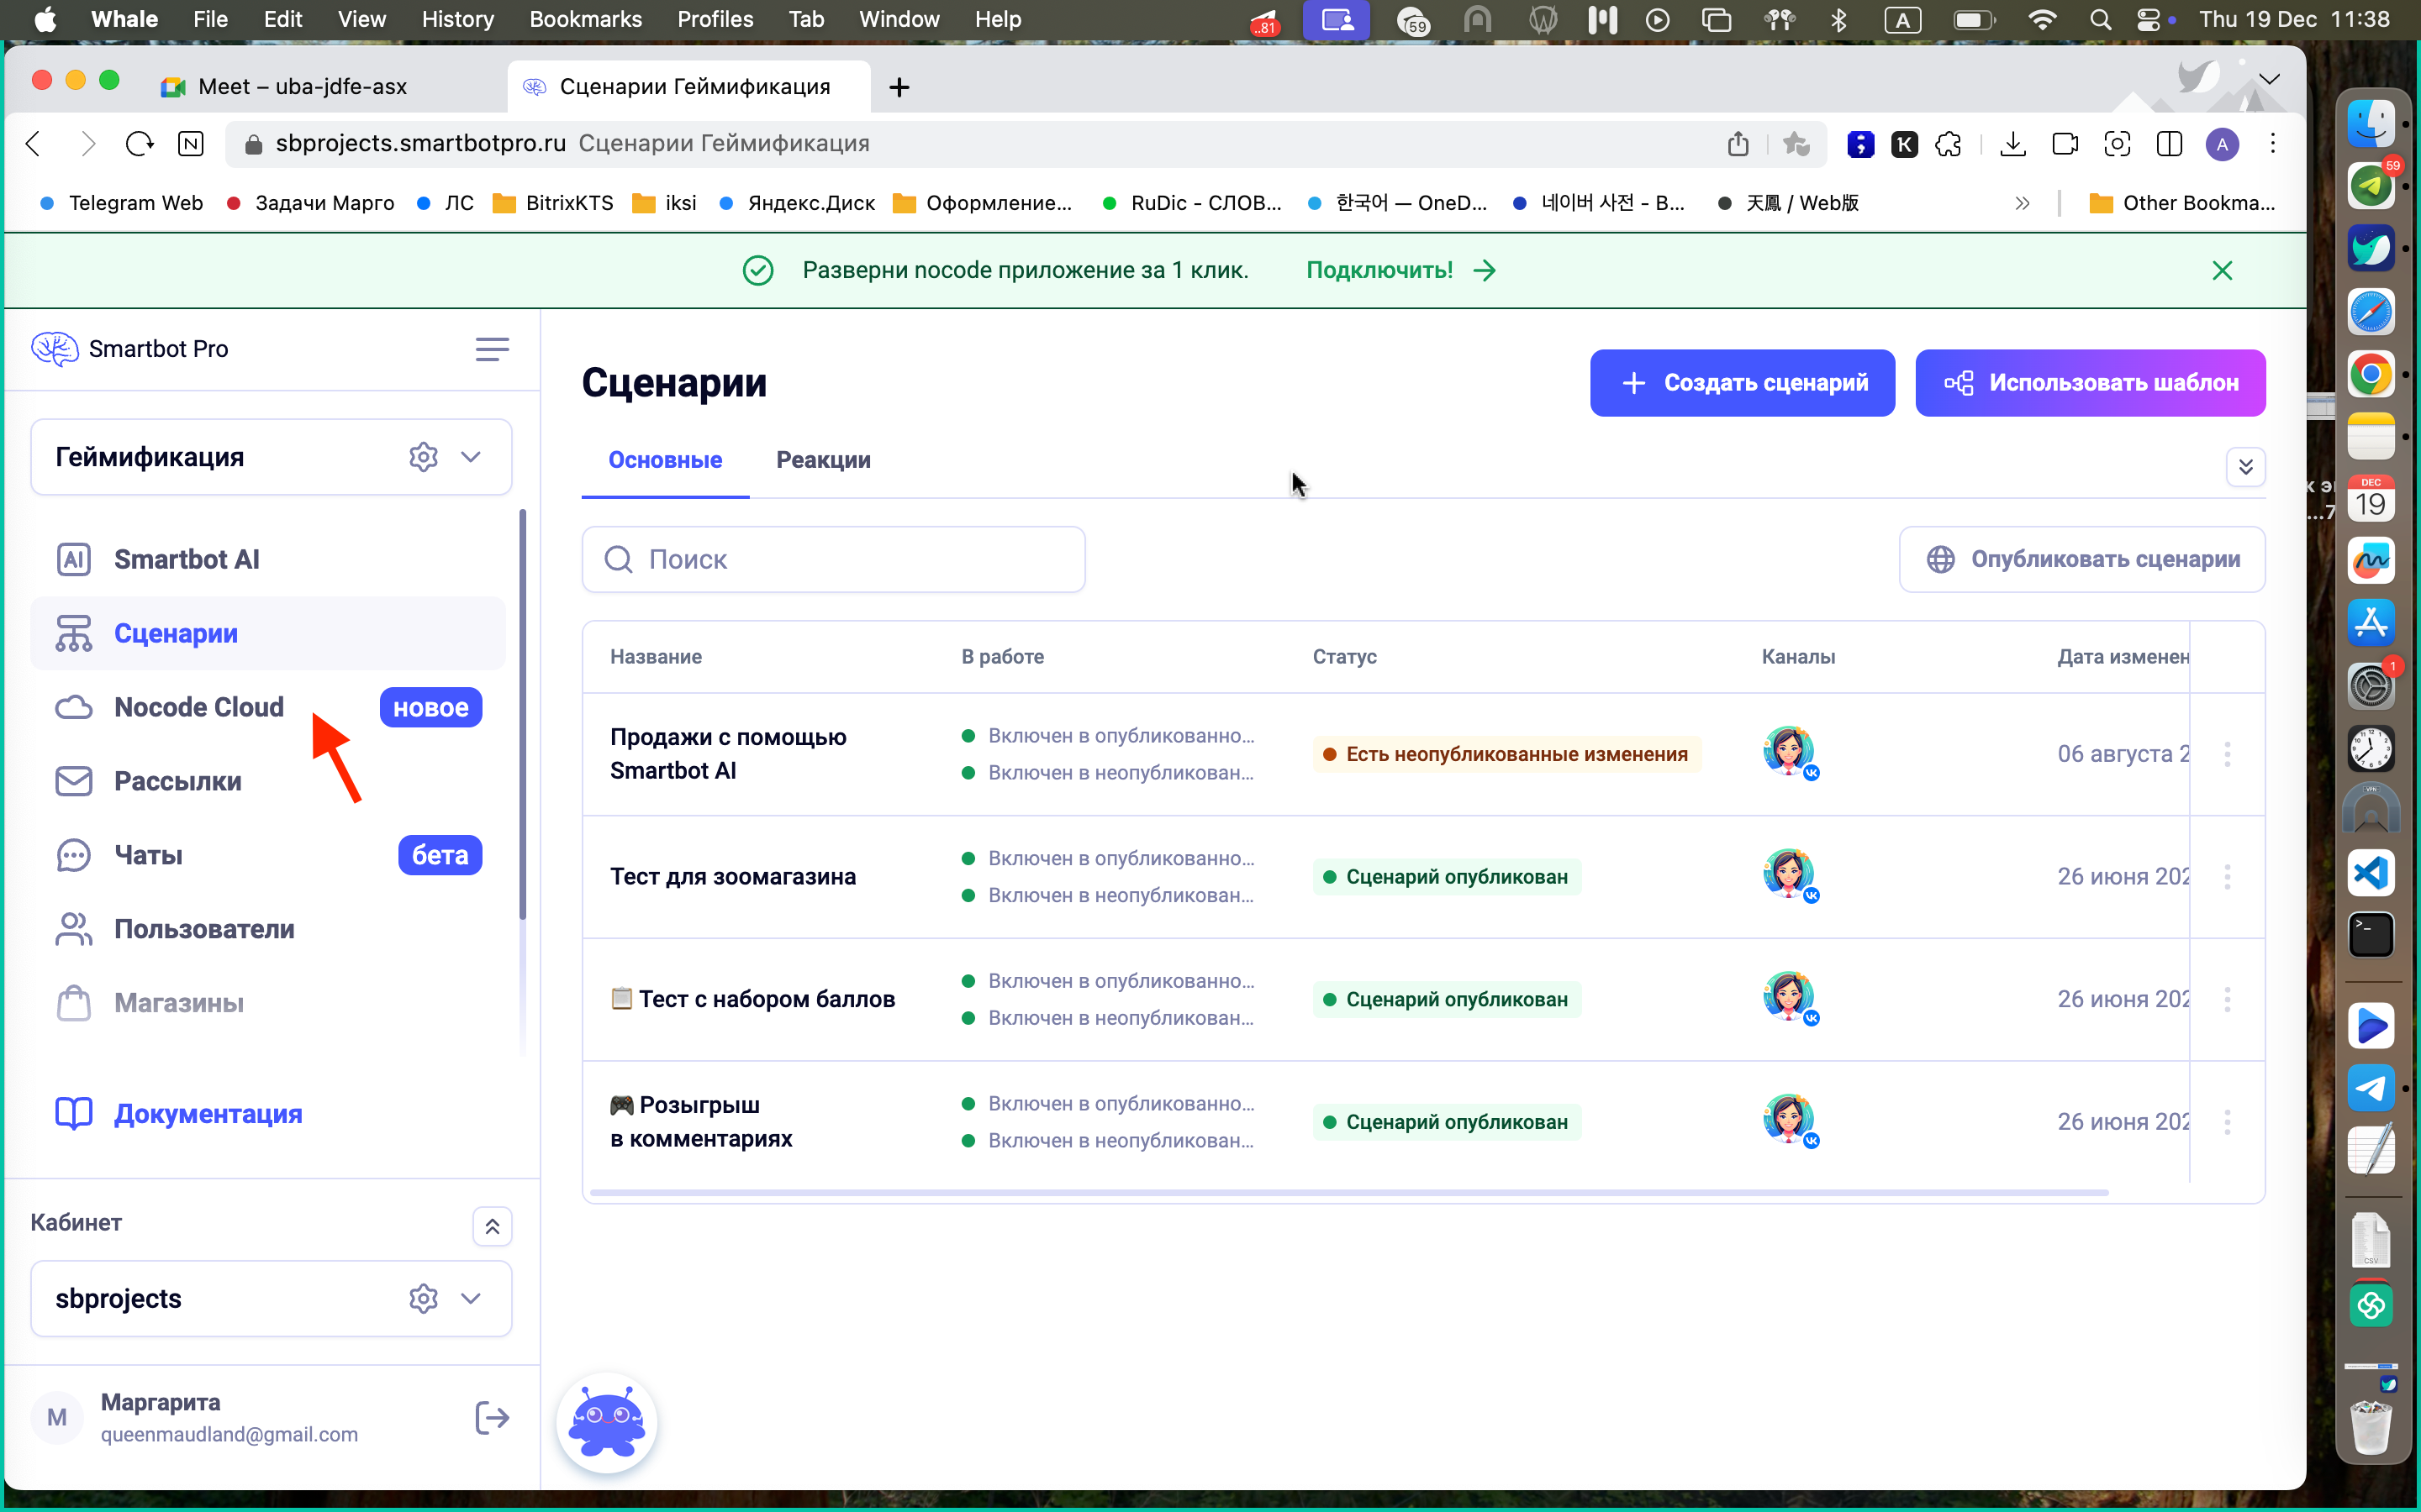This screenshot has width=2421, height=1512.
Task: Open browser three-dot menu
Action: pos(2273,144)
